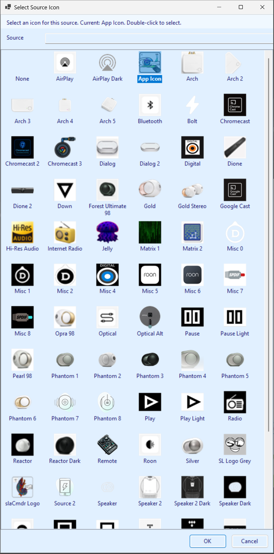
Task: Select the Dione 2 icon
Action: (x=22, y=190)
